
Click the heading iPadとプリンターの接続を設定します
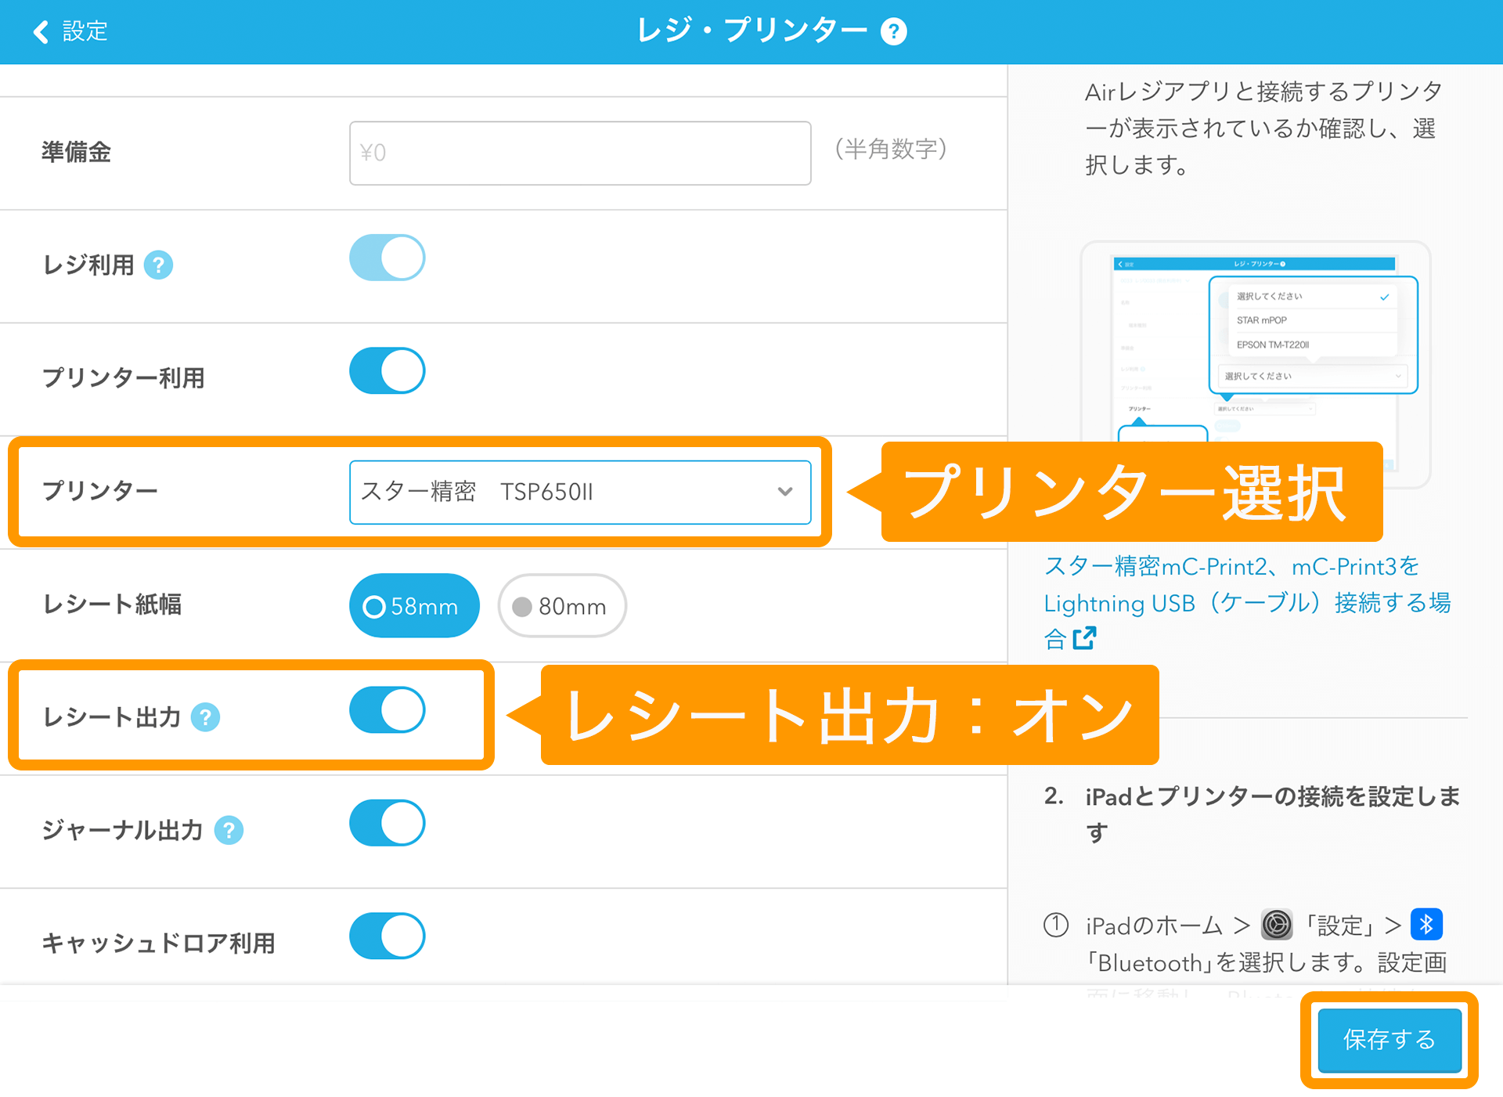[1273, 814]
